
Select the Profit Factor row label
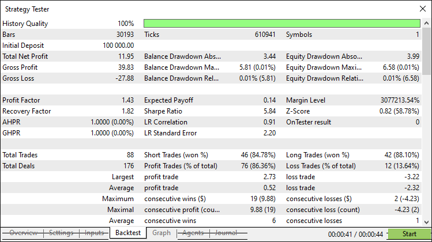coord(21,100)
